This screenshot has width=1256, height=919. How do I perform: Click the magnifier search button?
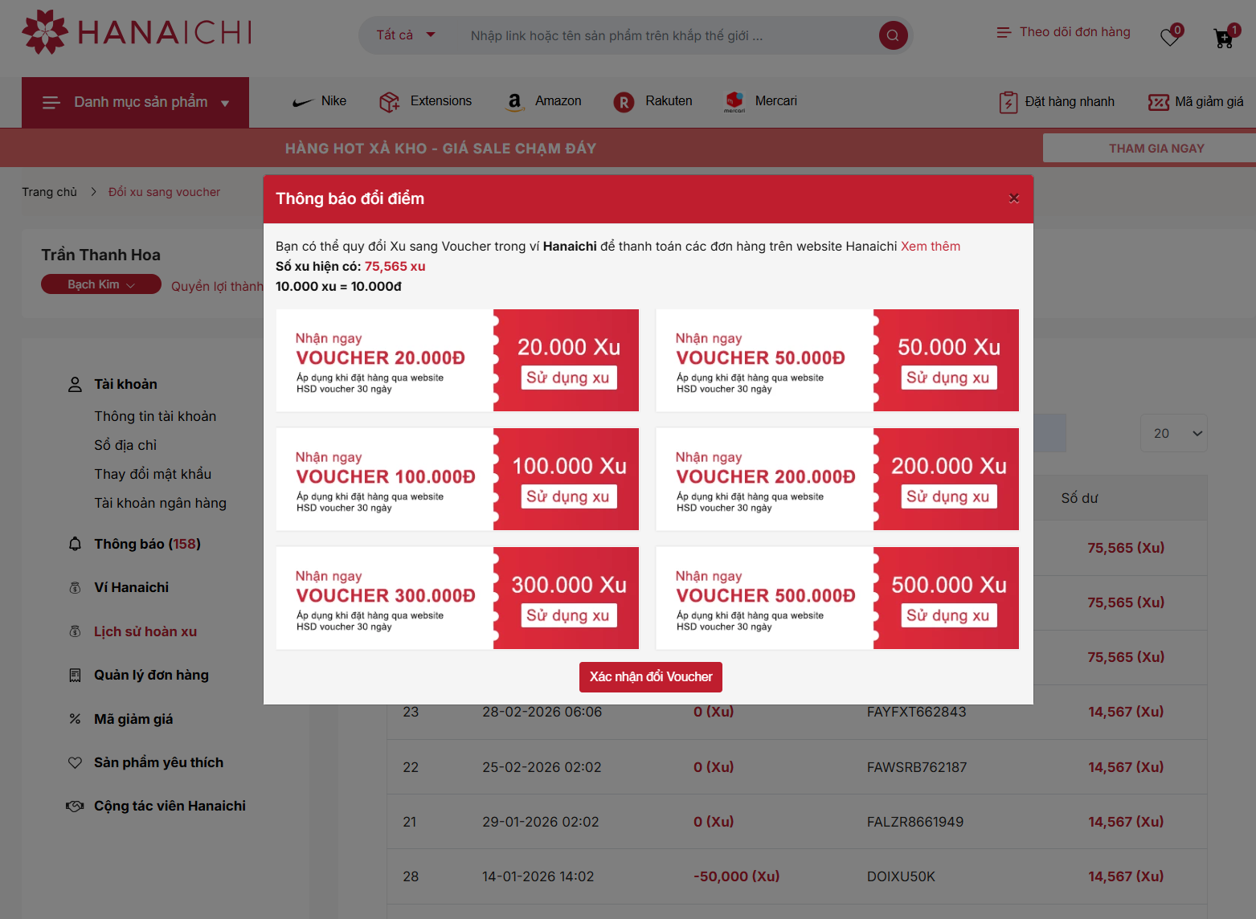pyautogui.click(x=893, y=35)
